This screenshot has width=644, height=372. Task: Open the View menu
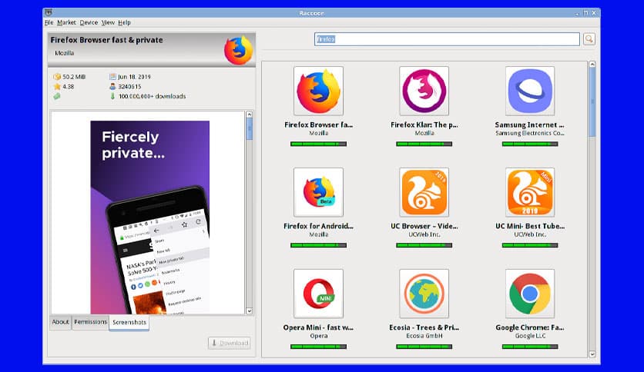click(108, 22)
